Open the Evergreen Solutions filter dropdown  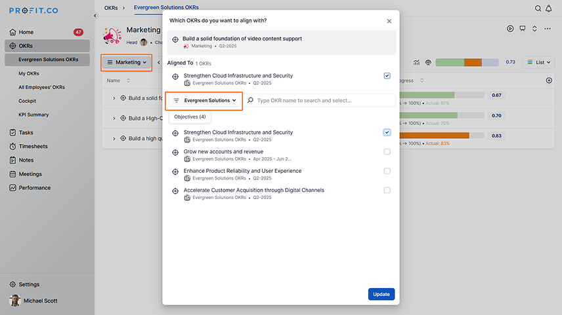pyautogui.click(x=204, y=100)
